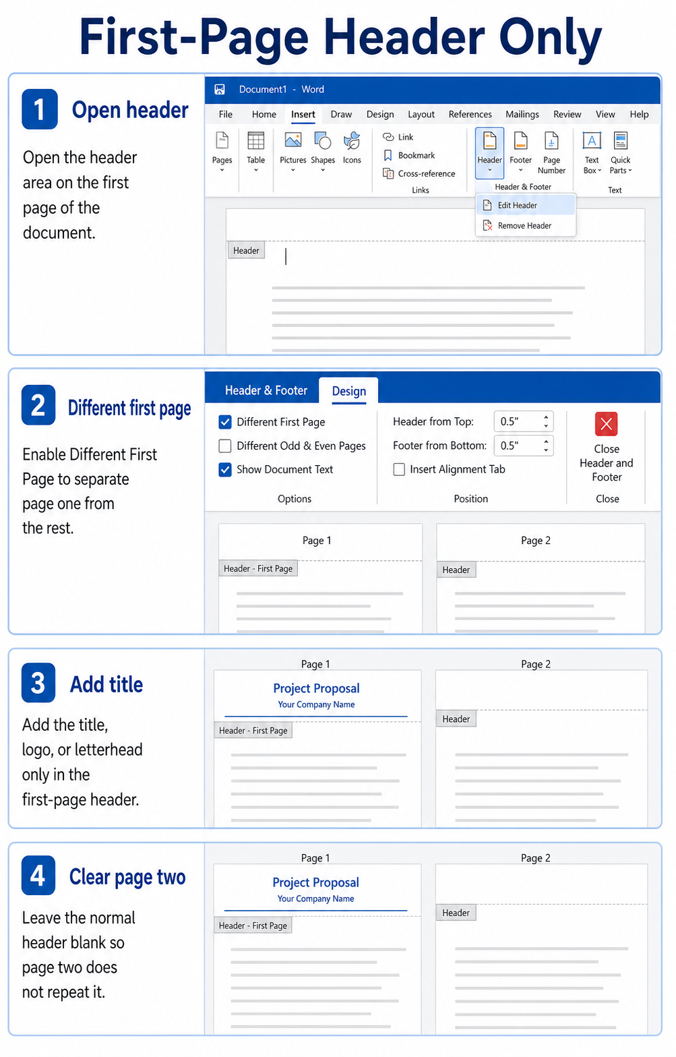
Task: Expand the Text Box dropdown arrow
Action: (x=600, y=171)
